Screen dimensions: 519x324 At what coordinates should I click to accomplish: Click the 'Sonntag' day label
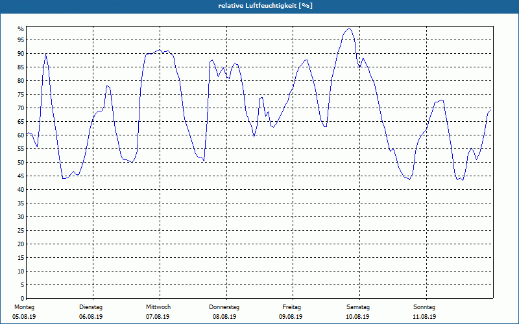pos(424,307)
